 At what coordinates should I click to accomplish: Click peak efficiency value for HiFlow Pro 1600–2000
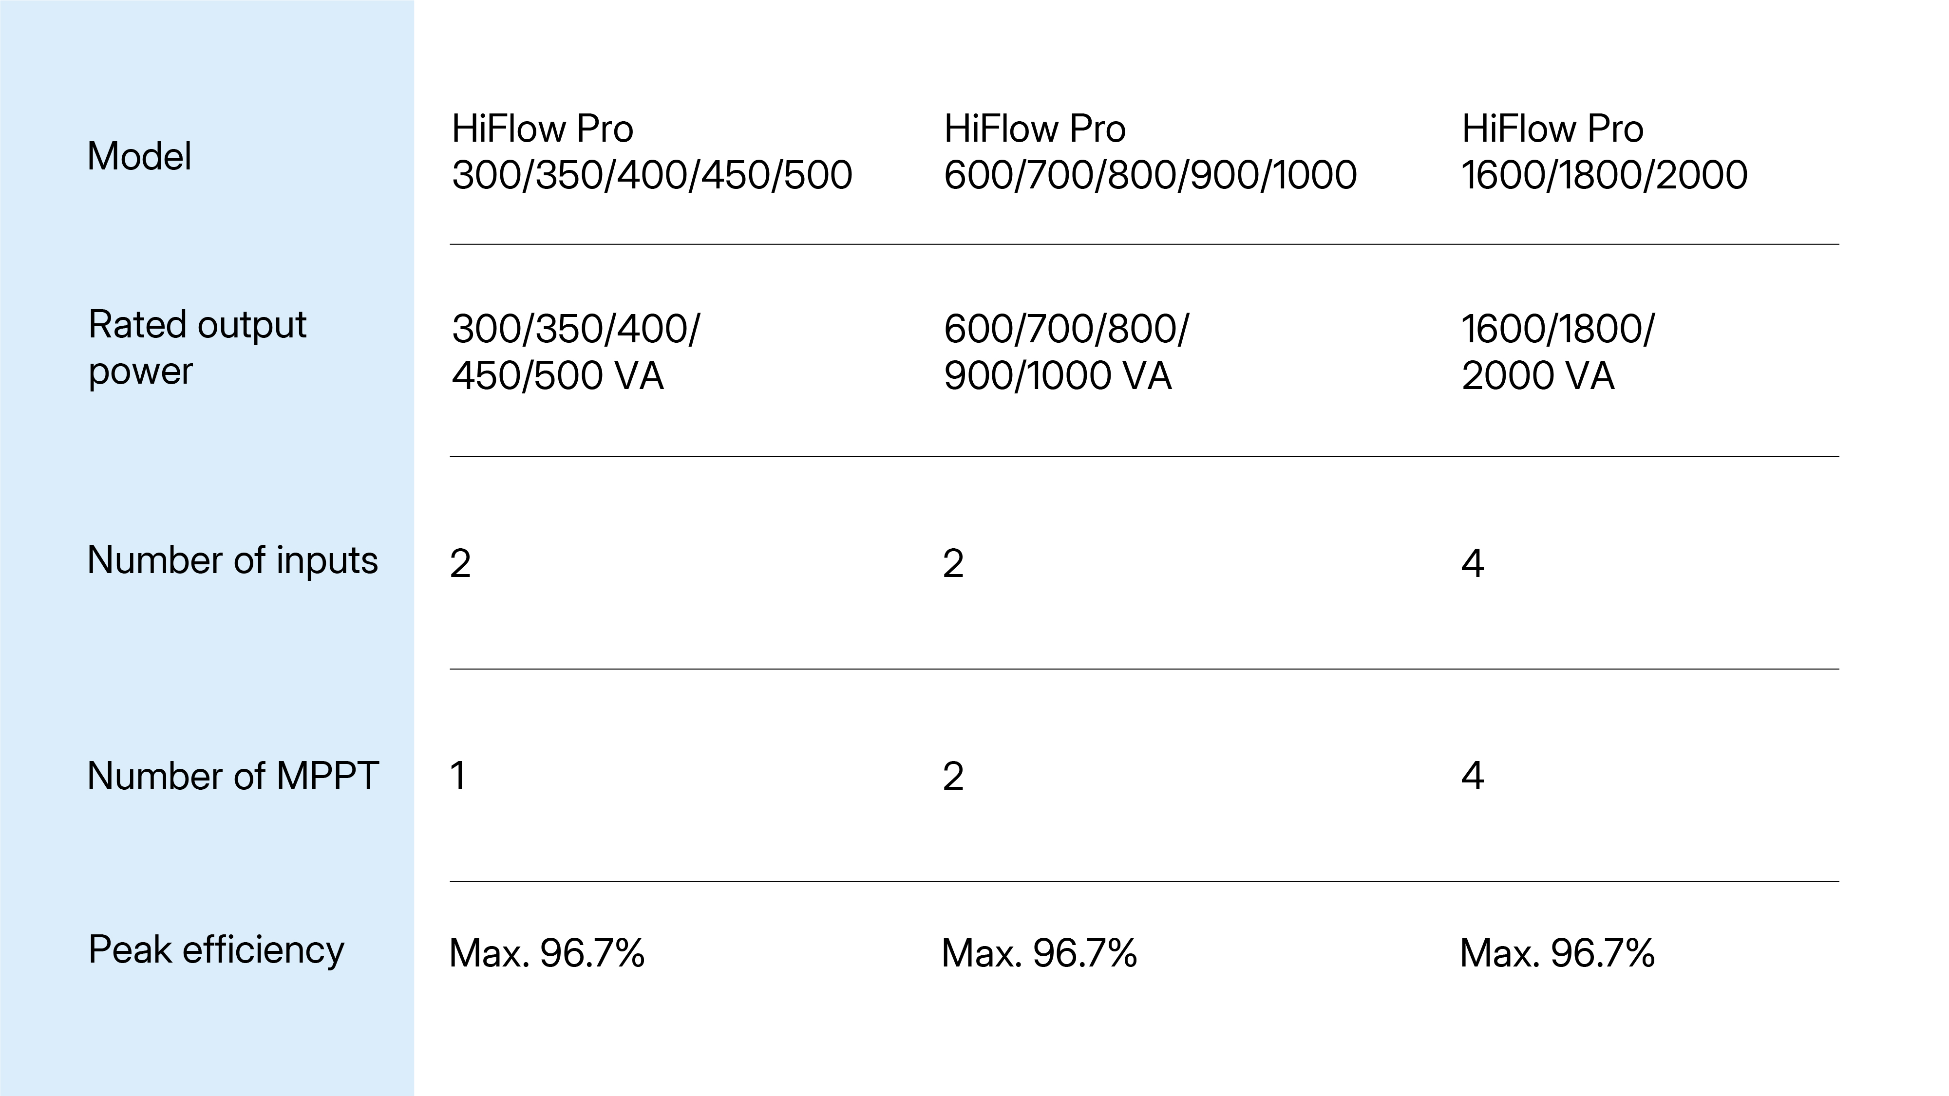pyautogui.click(x=1556, y=953)
